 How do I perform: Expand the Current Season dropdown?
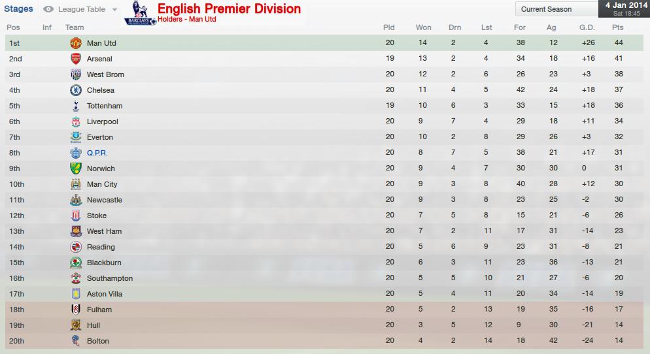555,9
